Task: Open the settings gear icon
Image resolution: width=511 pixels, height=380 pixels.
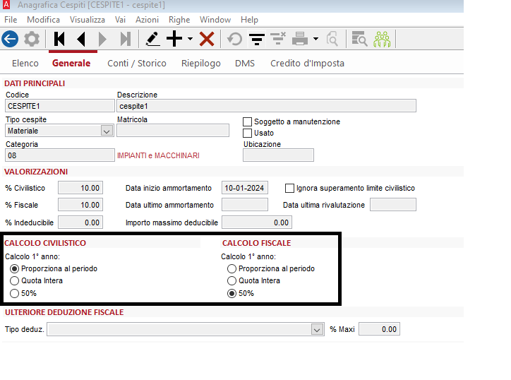Action: 32,39
